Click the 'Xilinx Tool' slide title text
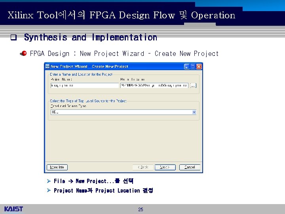The width and height of the screenshot is (285, 214). pyautogui.click(x=122, y=15)
